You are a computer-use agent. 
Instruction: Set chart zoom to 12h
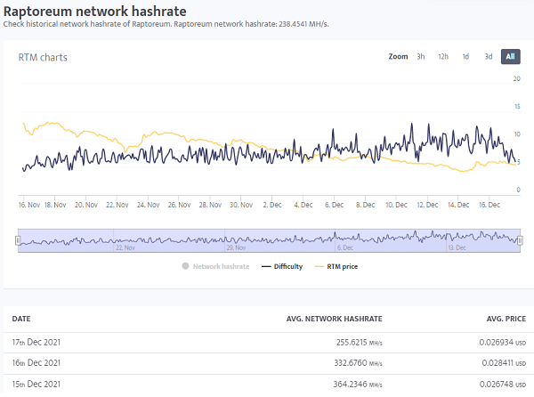click(x=443, y=56)
